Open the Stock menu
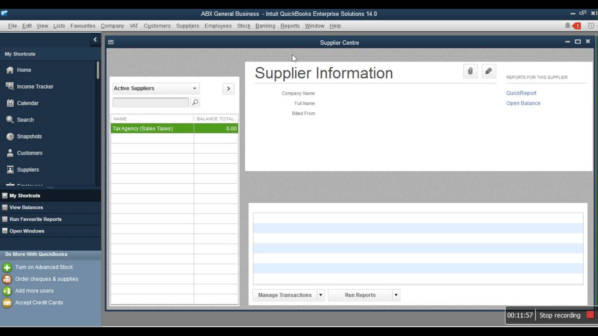Viewport: 598px width, 336px height. pyautogui.click(x=244, y=26)
